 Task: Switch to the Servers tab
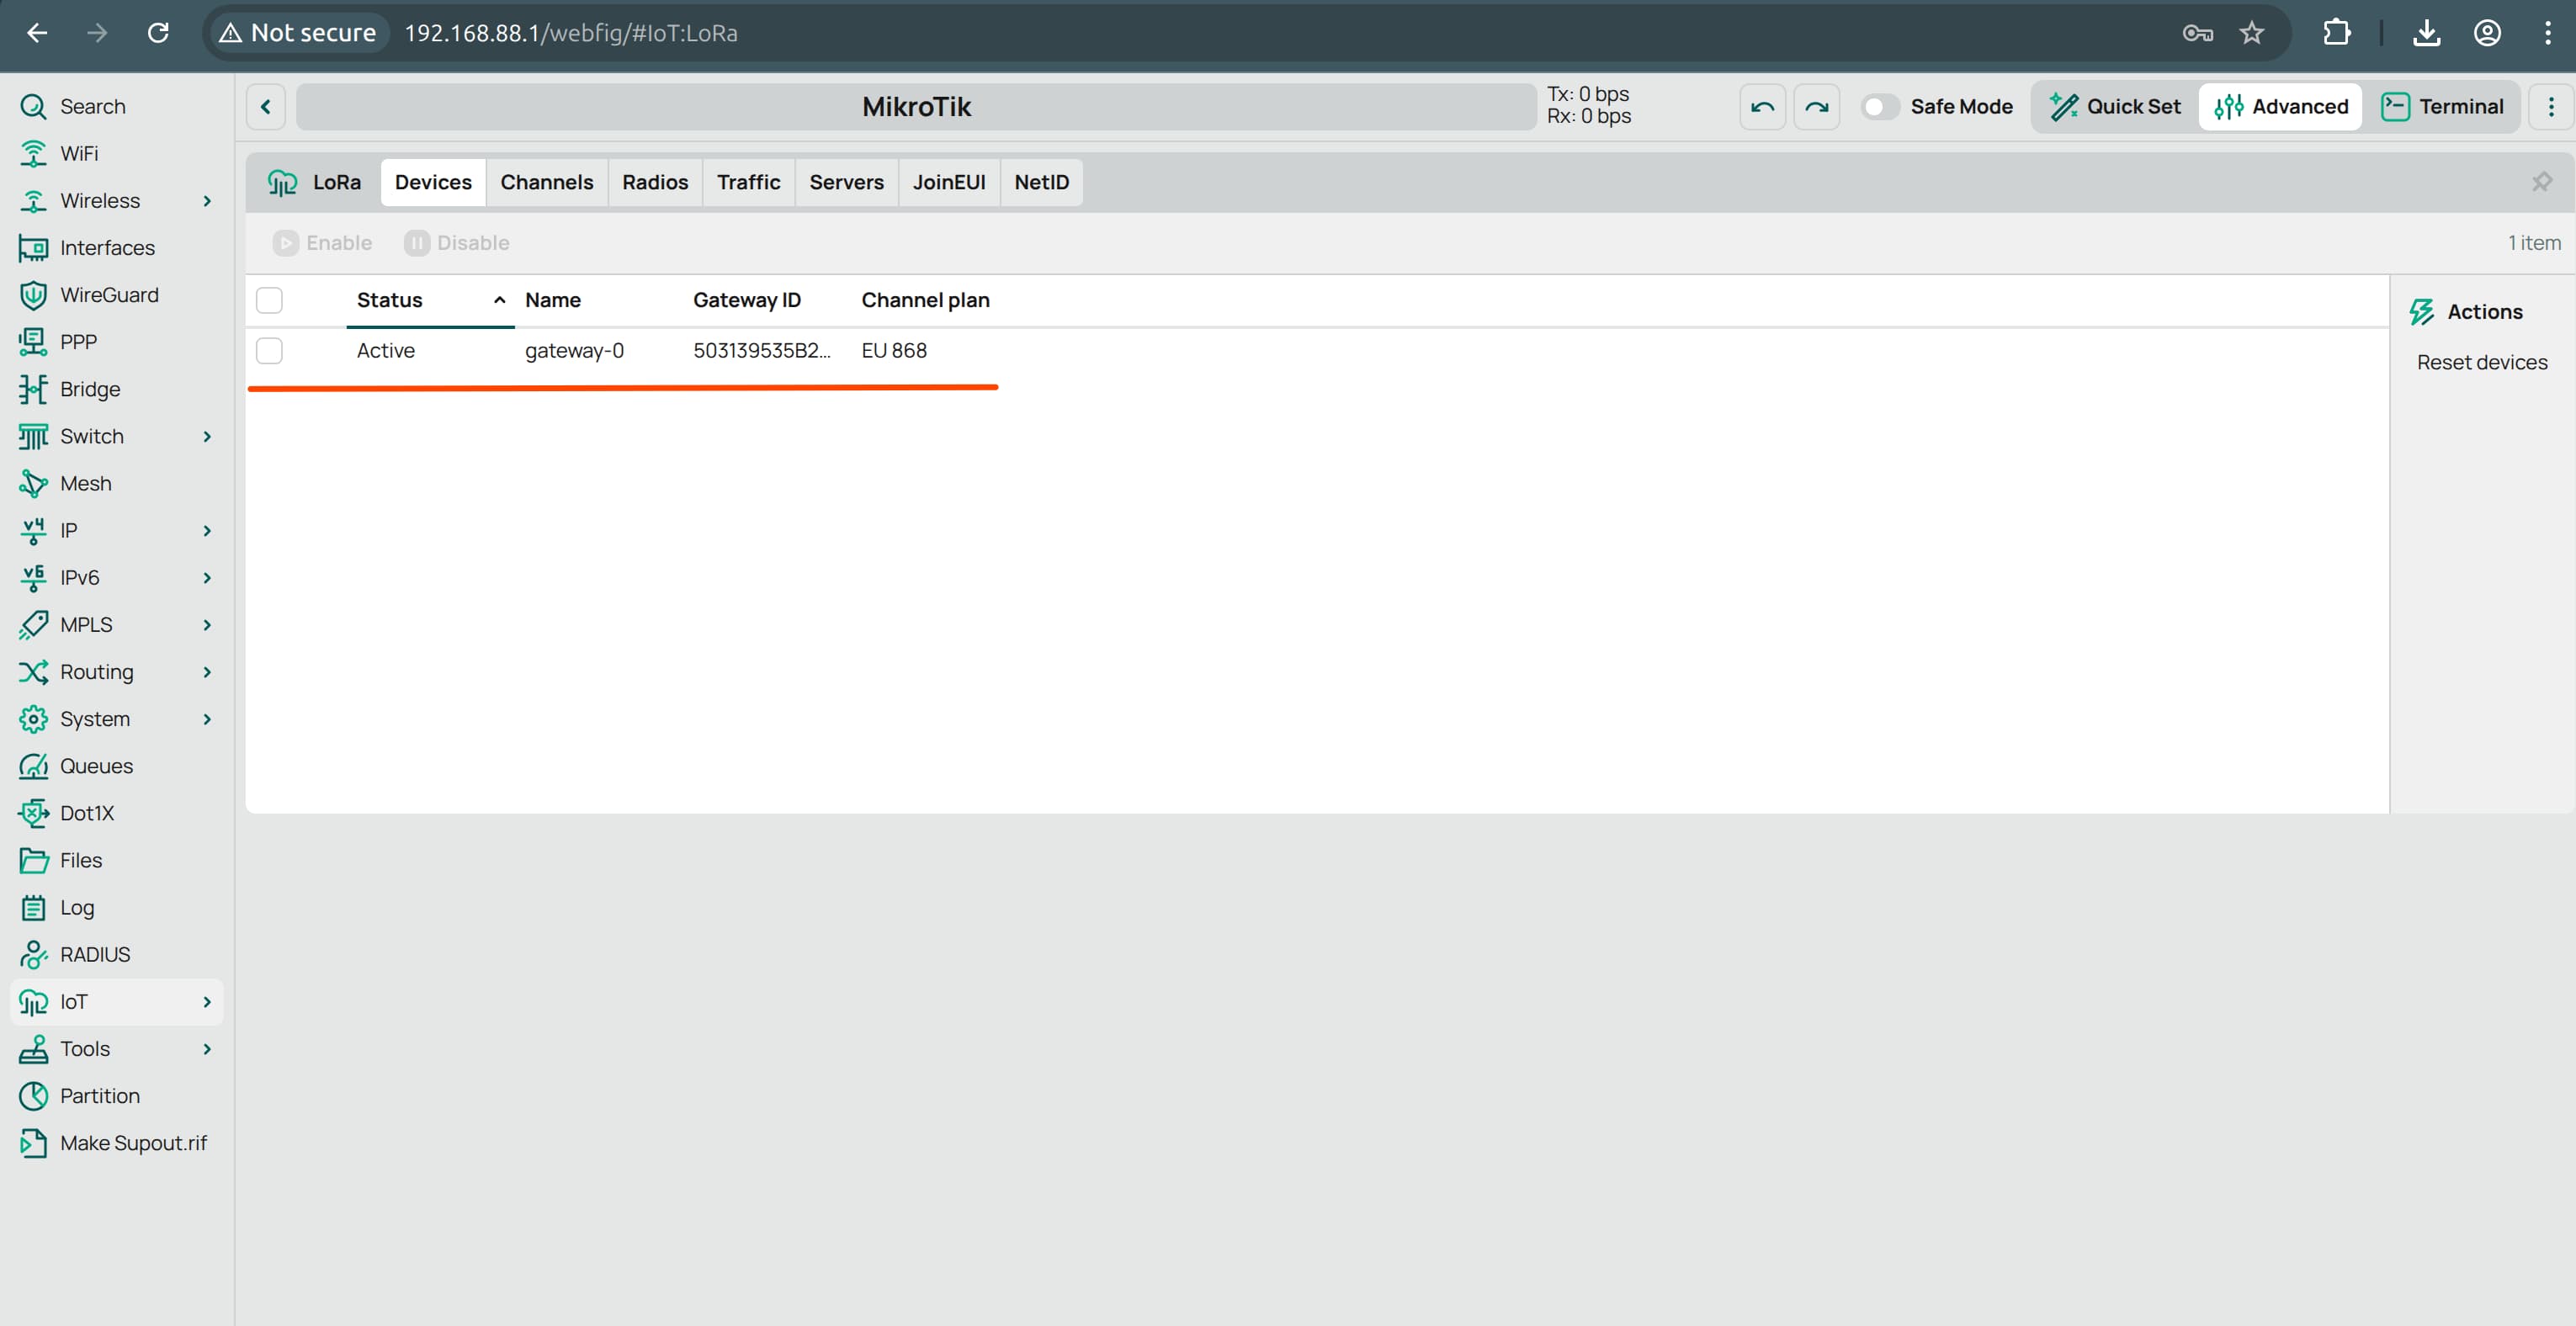tap(846, 182)
